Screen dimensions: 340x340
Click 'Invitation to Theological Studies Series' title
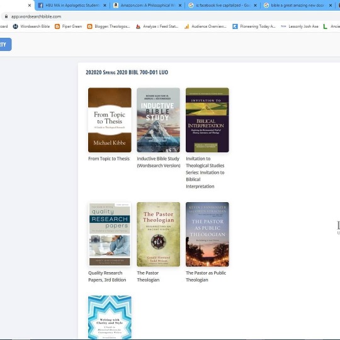(205, 173)
